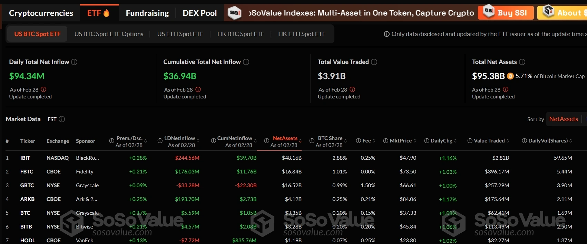Click info icon before Prem./Dsc. column
Screen dimensions: 587x244
112,141
